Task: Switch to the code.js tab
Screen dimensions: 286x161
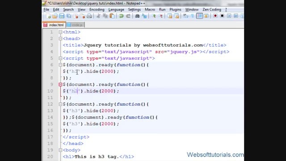Action: 75,25
